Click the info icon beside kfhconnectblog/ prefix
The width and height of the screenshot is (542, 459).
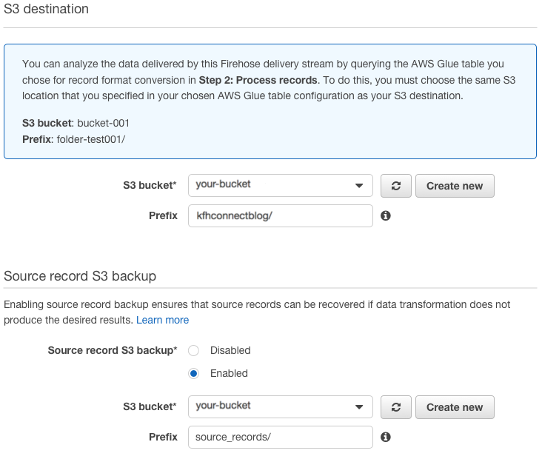click(385, 216)
